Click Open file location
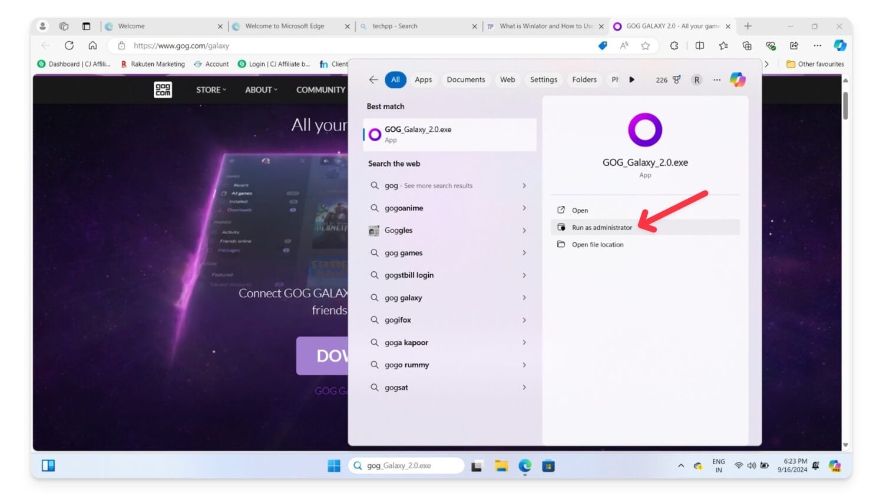This screenshot has width=883, height=496. pyautogui.click(x=597, y=244)
